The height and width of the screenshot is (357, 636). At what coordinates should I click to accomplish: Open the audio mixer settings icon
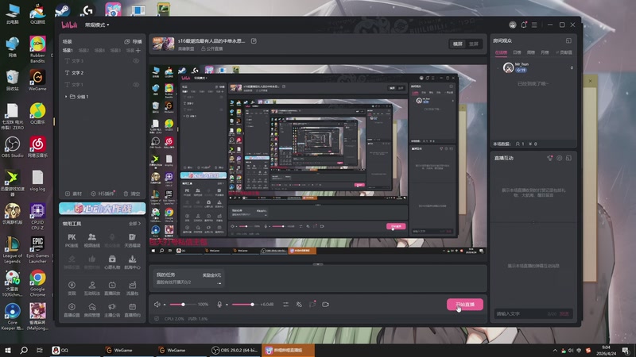pos(285,305)
